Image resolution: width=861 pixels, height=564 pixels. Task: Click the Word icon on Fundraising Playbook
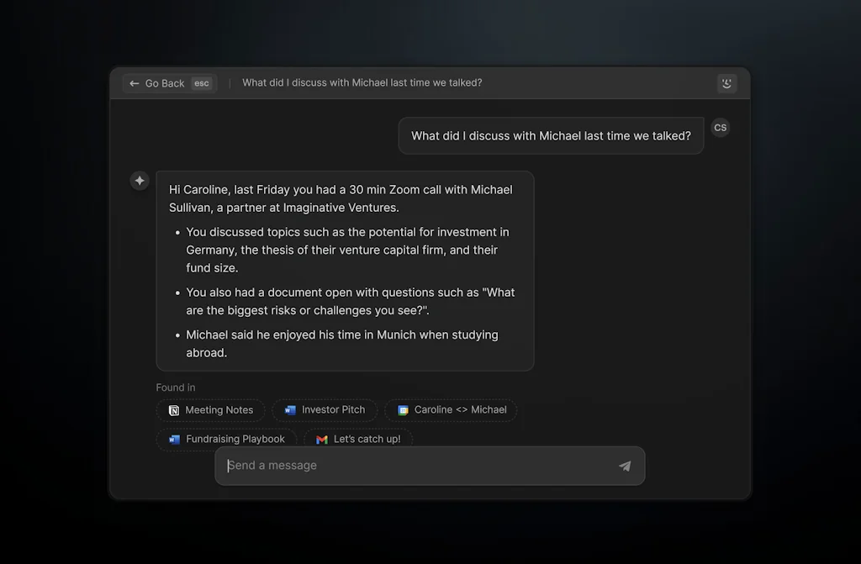[175, 439]
